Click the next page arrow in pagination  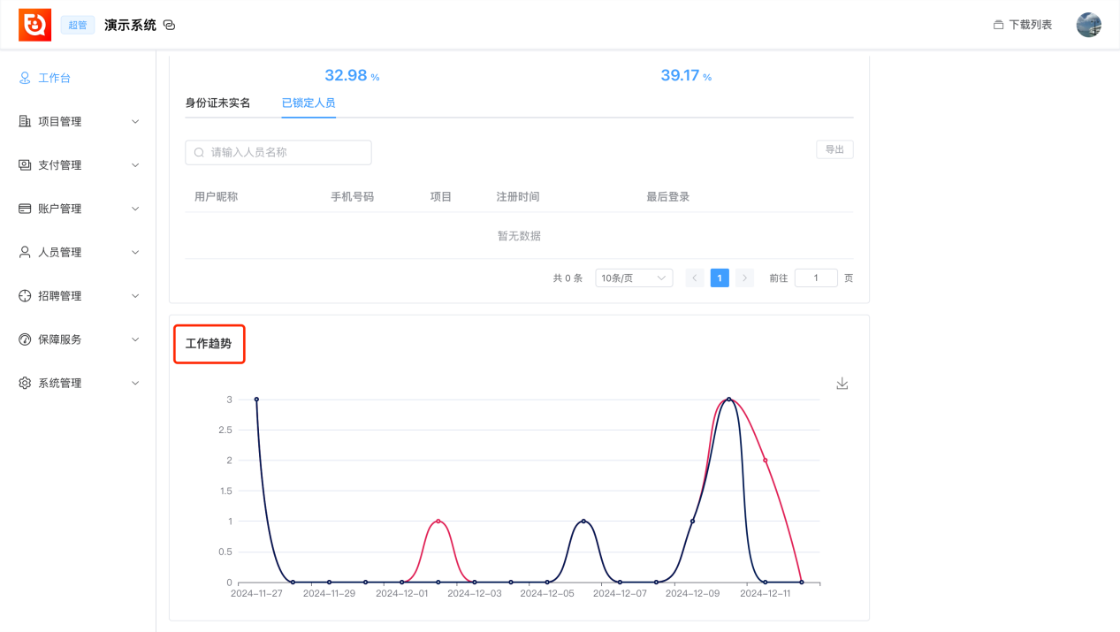[x=745, y=278]
